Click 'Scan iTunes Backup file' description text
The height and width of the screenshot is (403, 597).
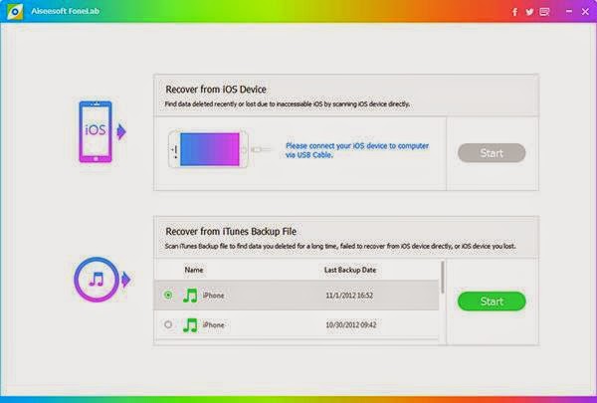[340, 246]
